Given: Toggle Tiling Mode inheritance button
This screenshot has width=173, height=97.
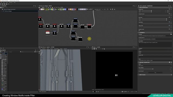Looking at the screenshot, I should tap(169, 26).
